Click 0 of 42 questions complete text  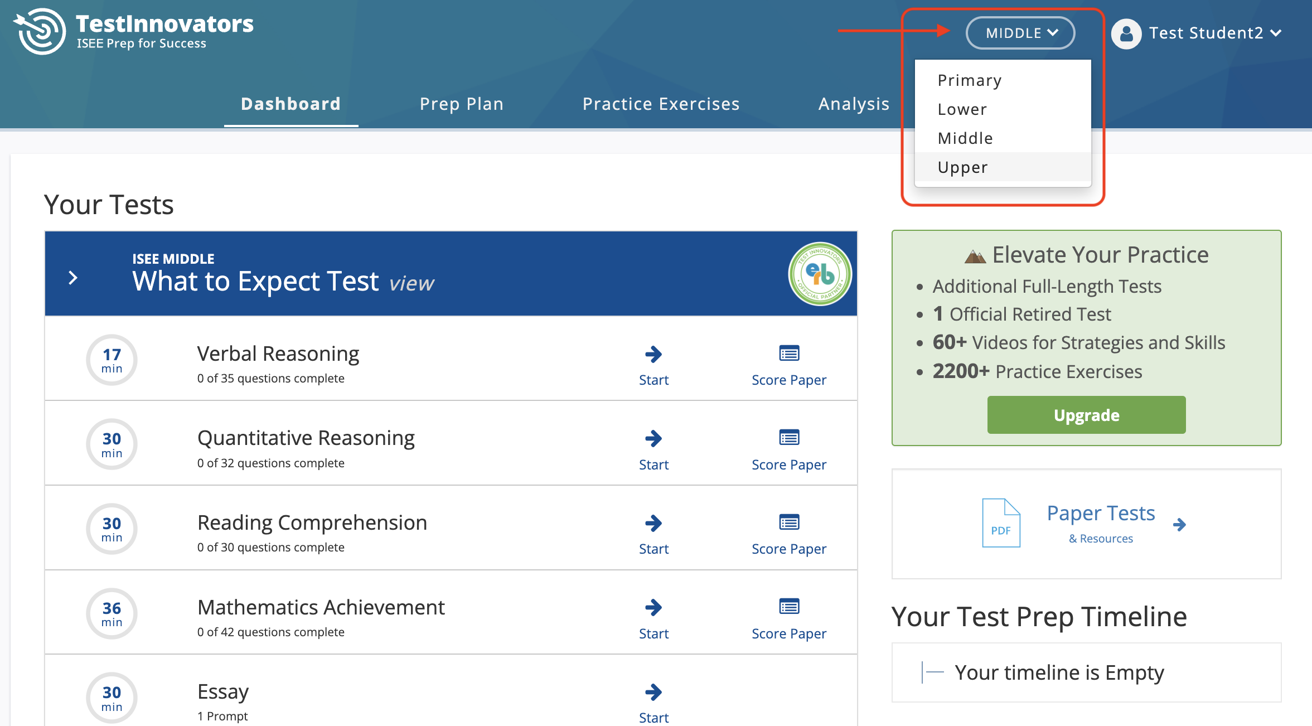pos(271,632)
